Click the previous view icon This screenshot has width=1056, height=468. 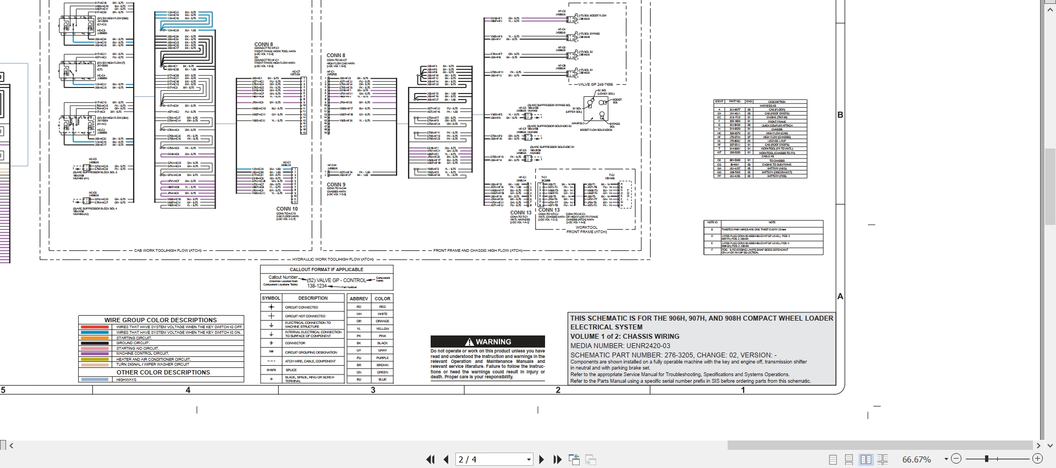click(574, 460)
